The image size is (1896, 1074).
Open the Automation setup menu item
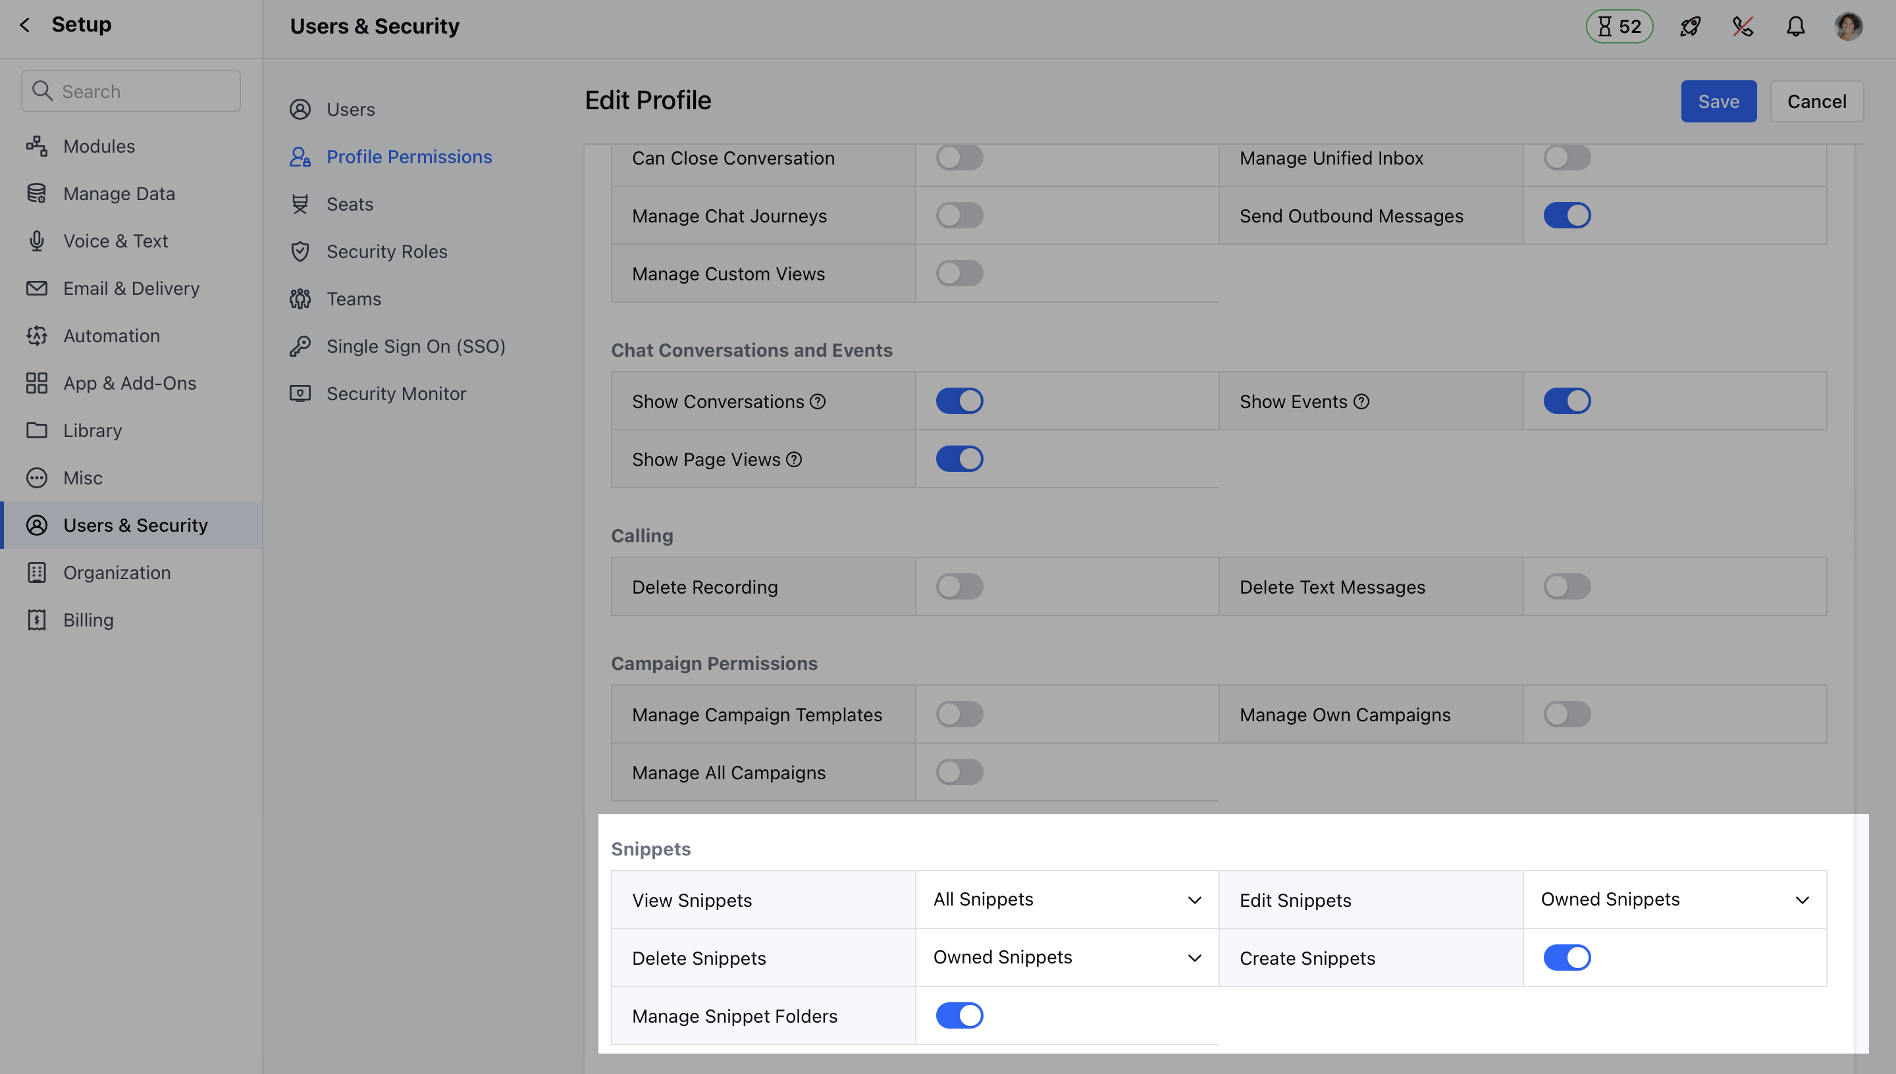pos(111,336)
